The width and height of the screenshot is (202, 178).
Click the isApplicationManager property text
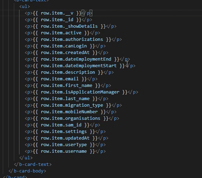[x=92, y=92]
